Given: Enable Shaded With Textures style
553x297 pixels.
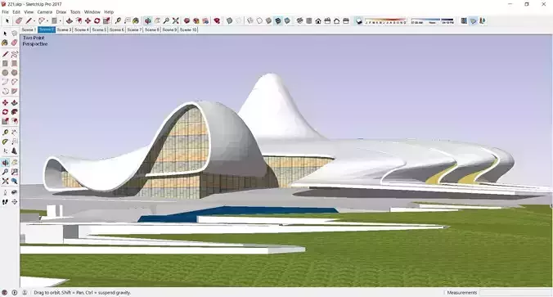Looking at the screenshot, I should point(278,21).
